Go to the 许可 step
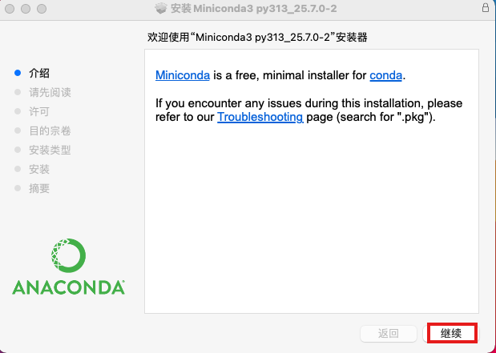Viewport: 496px width, 353px height. point(39,111)
